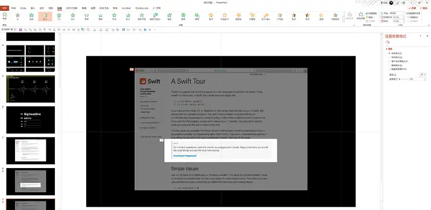
Task: Open the Add Animation (添加动画) star button
Action: click(x=361, y=17)
